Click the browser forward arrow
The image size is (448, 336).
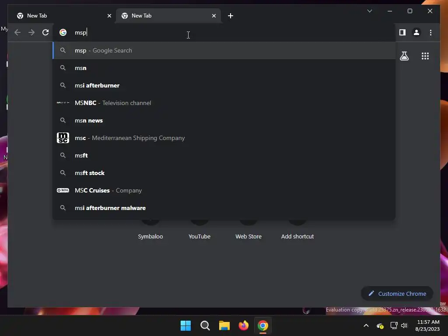(x=31, y=32)
